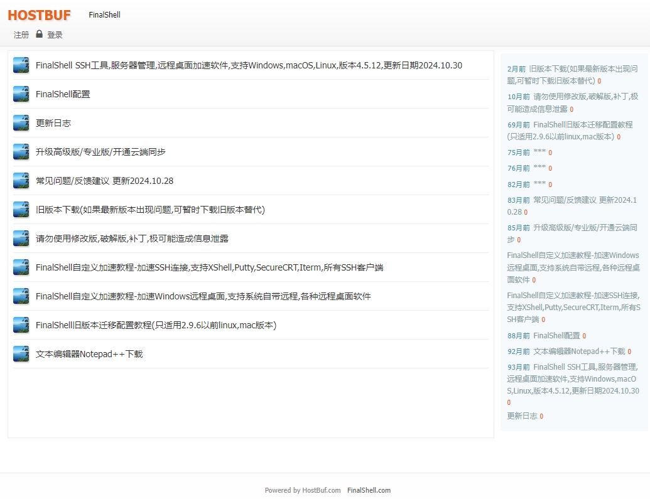Open sidebar entry 10月前 请勿使用修改版
This screenshot has height=499, width=650.
click(573, 103)
